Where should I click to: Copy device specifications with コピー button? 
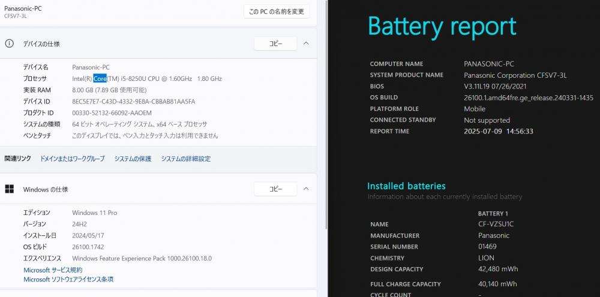click(x=275, y=44)
